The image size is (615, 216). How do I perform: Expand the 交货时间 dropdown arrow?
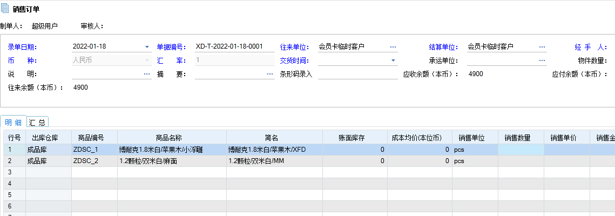pos(393,61)
